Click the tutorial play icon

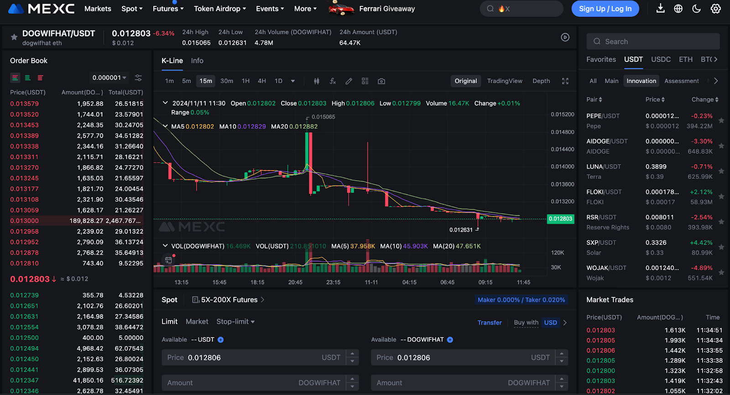click(x=565, y=37)
